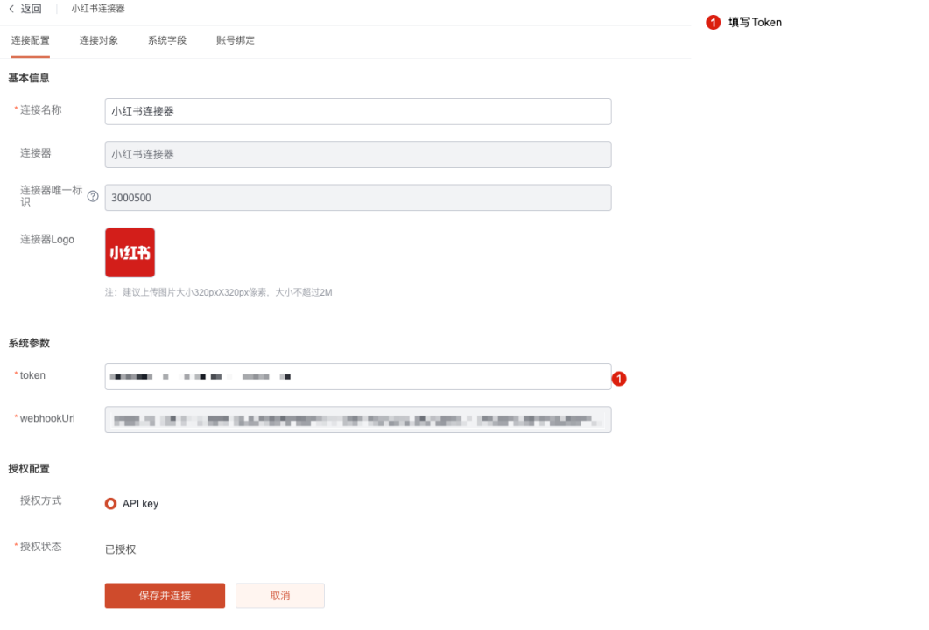
Task: Click the disabled 连接器 field
Action: 358,155
